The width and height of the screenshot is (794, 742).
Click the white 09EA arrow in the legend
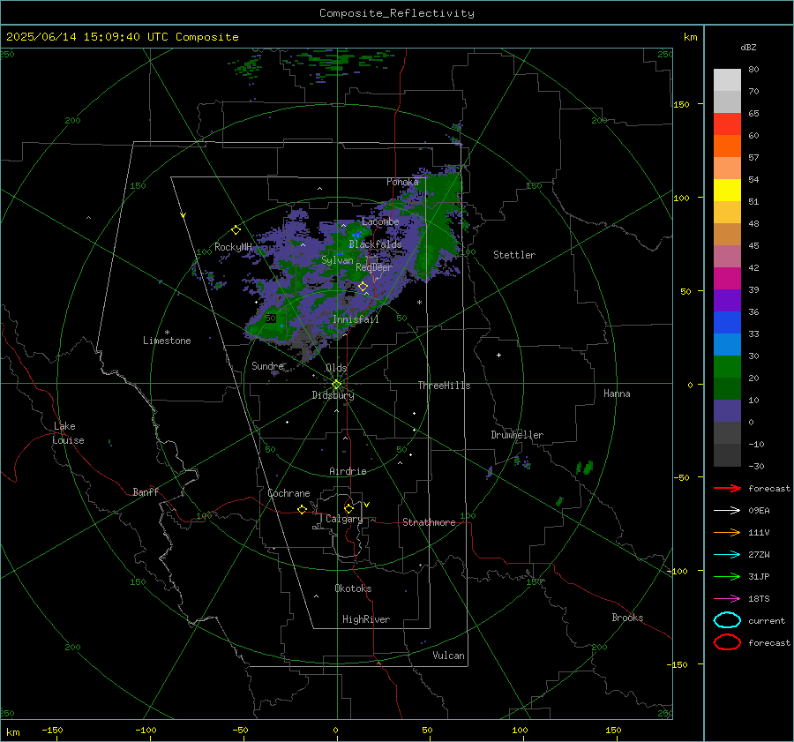click(x=727, y=510)
